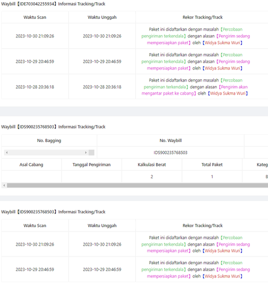Click the wide horizontal table scrollbar thumb

[137, 186]
